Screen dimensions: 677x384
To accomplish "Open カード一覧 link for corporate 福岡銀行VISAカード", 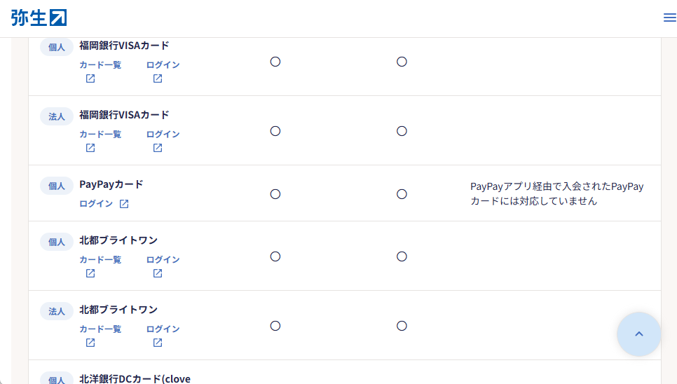I will pyautogui.click(x=100, y=134).
